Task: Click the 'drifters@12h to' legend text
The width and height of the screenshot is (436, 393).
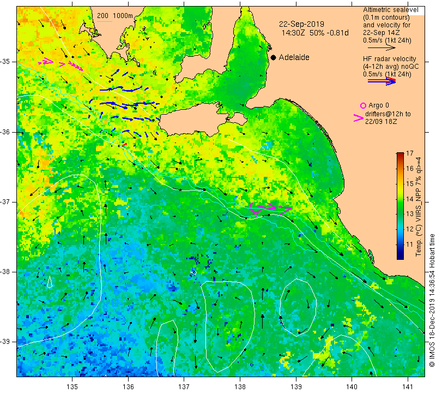Action: coord(387,114)
